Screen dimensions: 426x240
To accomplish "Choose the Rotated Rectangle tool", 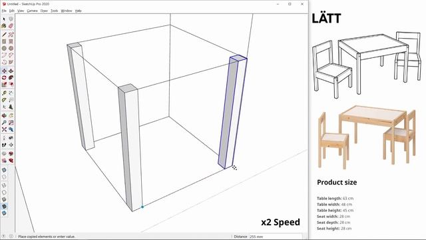I will pyautogui.click(x=11, y=41).
